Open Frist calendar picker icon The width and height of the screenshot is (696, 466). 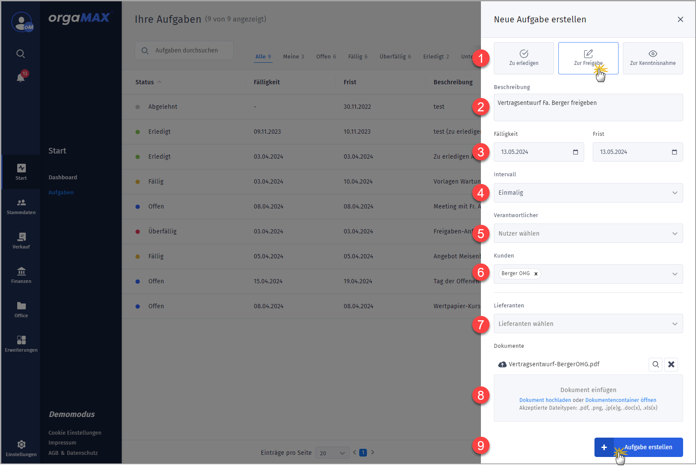coord(674,152)
